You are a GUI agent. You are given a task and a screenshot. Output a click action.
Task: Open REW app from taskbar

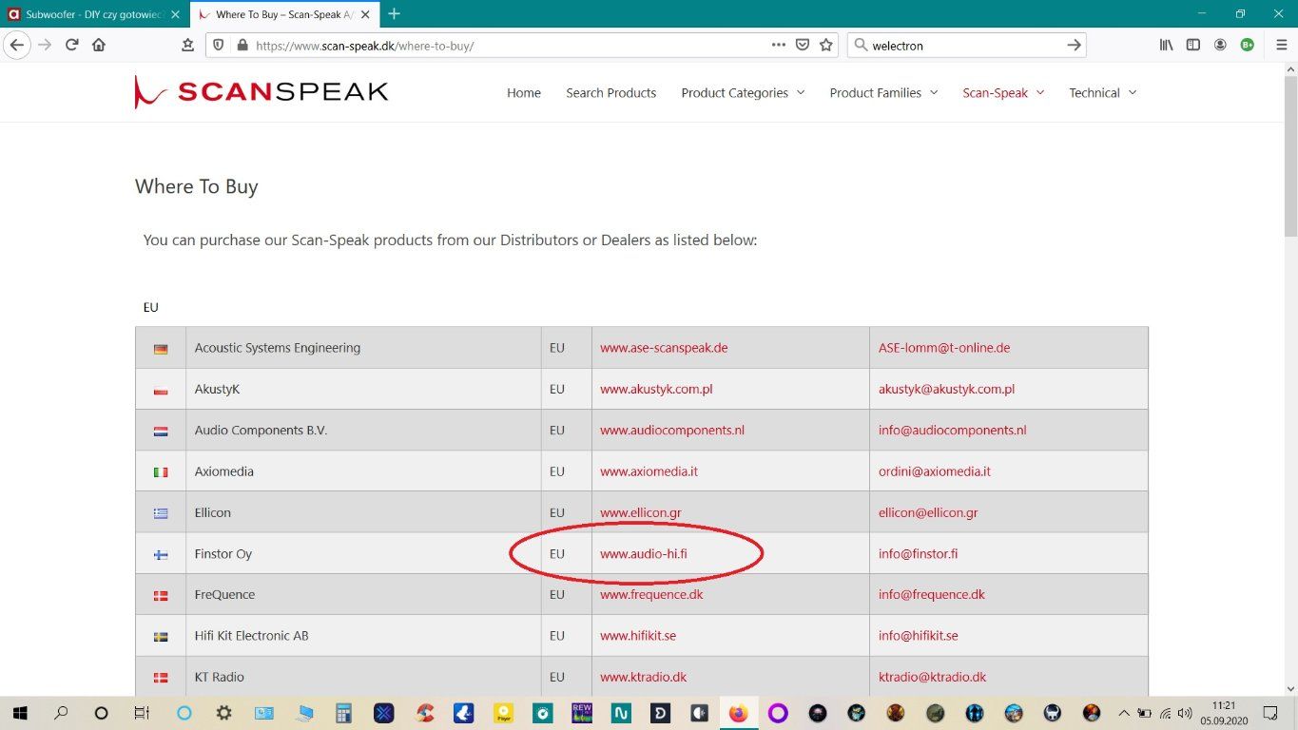582,712
